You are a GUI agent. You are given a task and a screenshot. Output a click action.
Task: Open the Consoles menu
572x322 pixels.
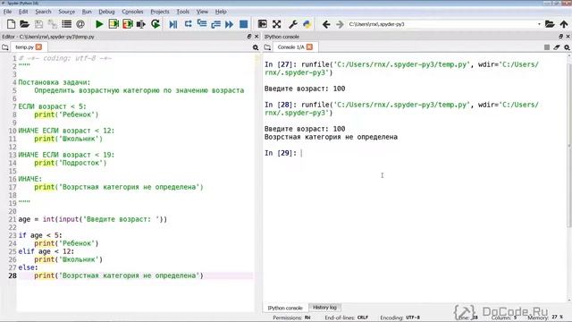pyautogui.click(x=132, y=12)
